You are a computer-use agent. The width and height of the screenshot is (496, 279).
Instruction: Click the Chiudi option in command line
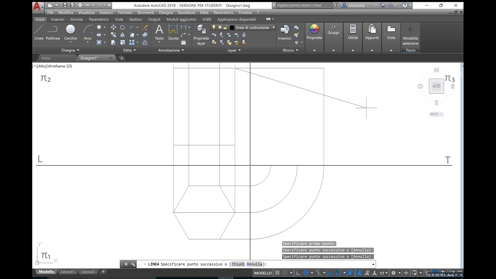click(238, 264)
